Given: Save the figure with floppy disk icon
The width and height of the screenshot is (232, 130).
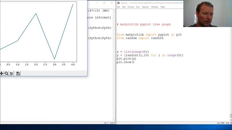Looking at the screenshot, I should tap(18, 73).
